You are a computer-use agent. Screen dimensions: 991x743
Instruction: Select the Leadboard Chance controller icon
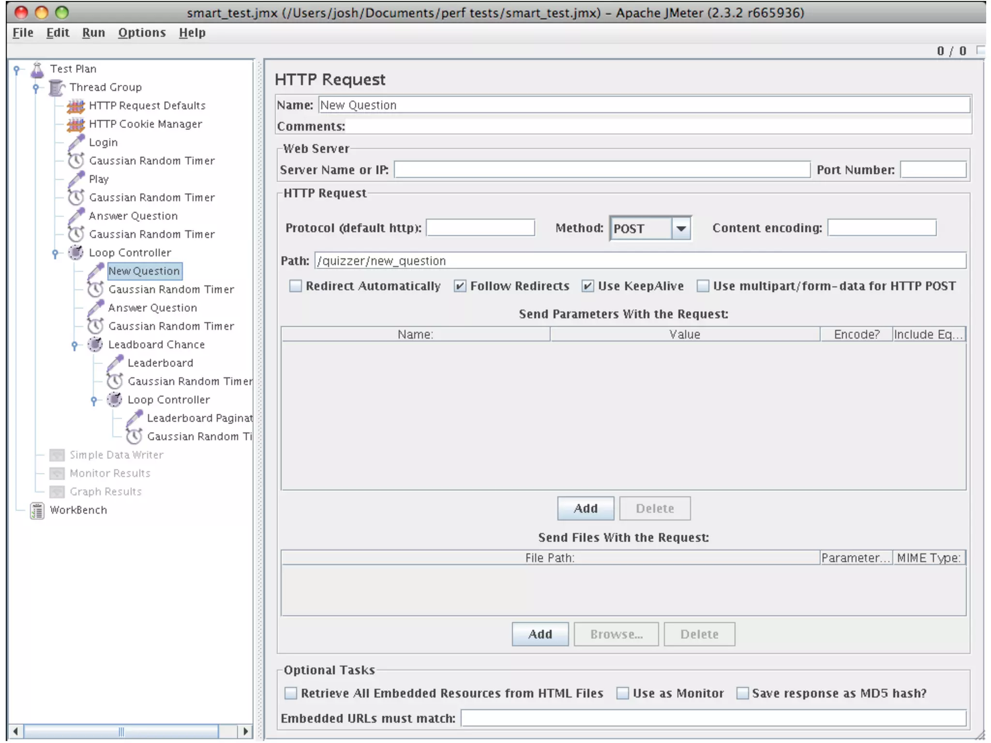(95, 345)
